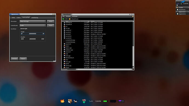Click the icon beside rsztest.sh
The width and height of the screenshot is (189, 106).
(x=64, y=30)
